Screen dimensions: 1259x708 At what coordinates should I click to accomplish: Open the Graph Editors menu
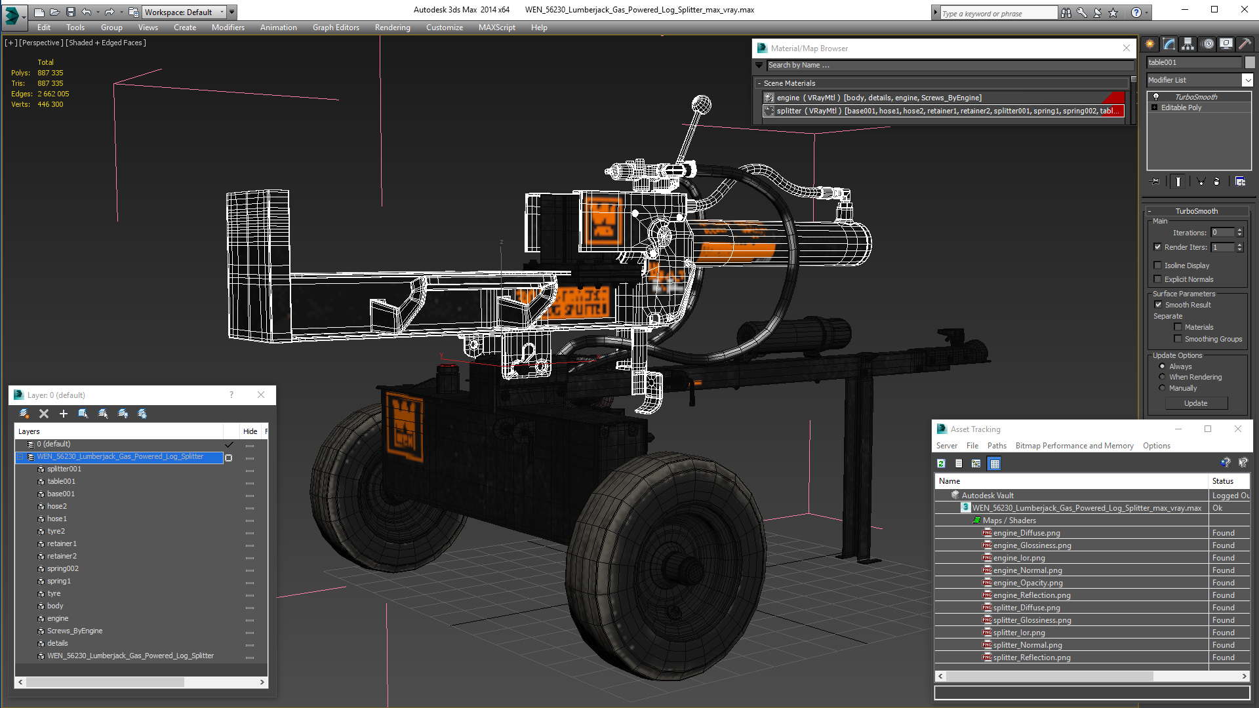coord(336,28)
